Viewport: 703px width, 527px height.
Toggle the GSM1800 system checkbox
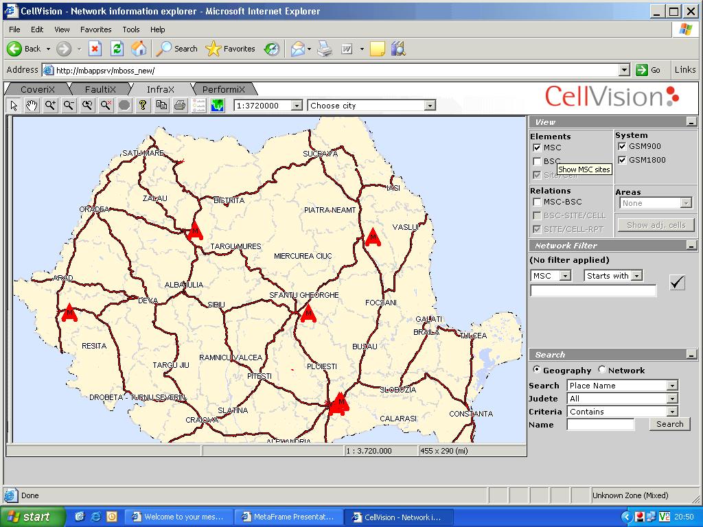(622, 160)
